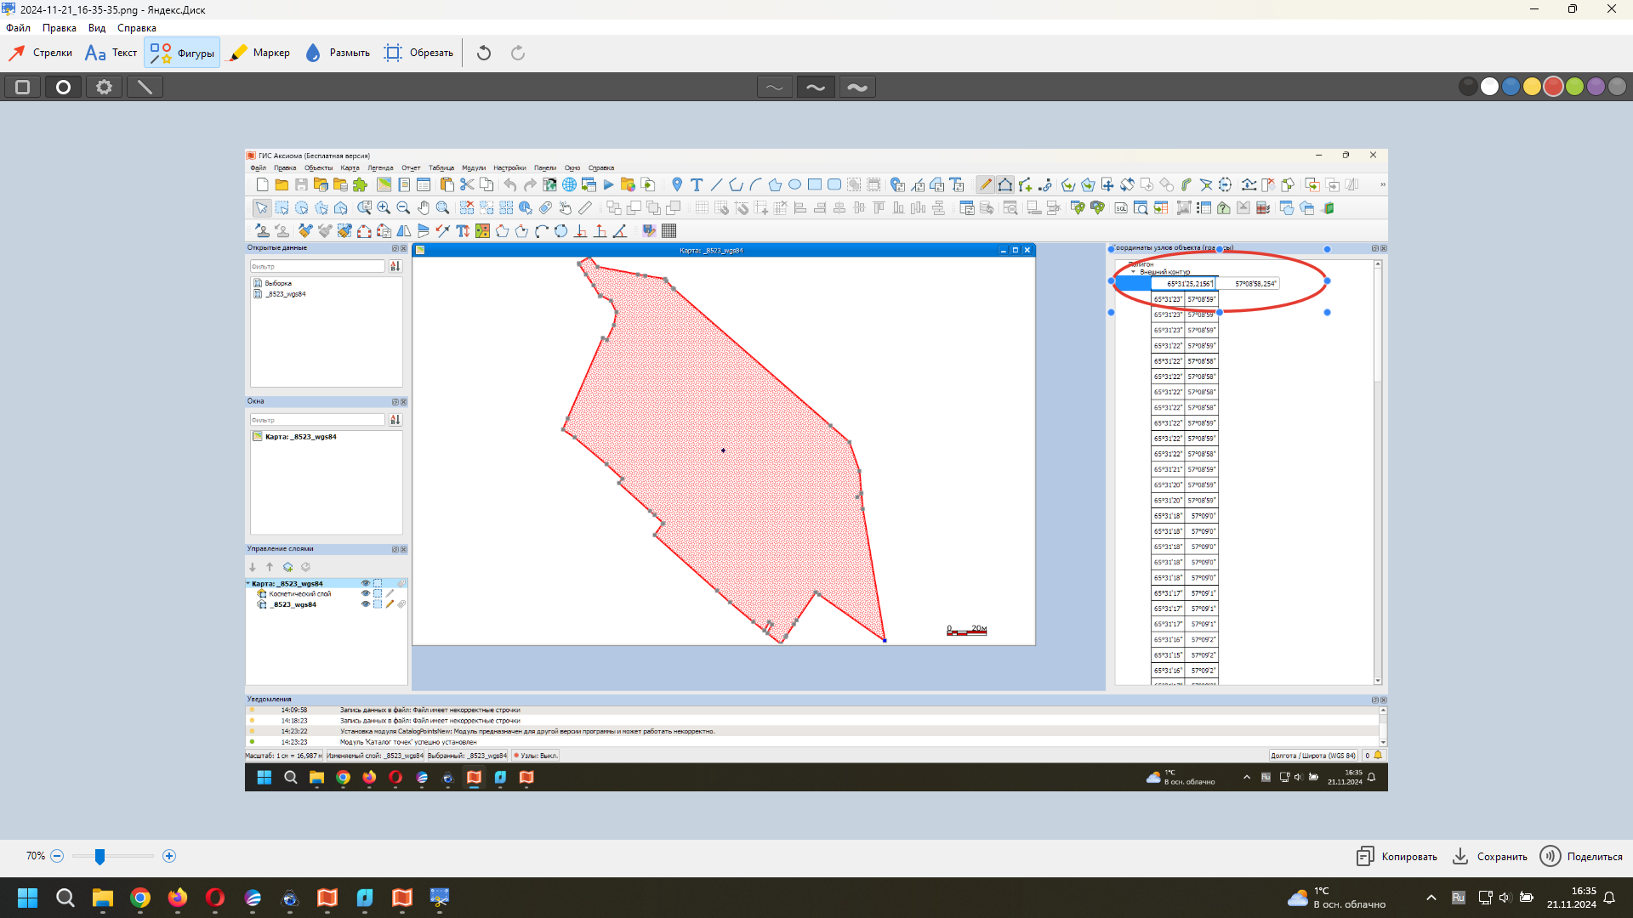Open the Вид menu
1633x918 pixels.
(97, 28)
